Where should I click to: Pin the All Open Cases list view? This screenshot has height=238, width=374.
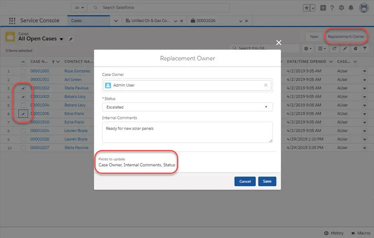pyautogui.click(x=71, y=39)
